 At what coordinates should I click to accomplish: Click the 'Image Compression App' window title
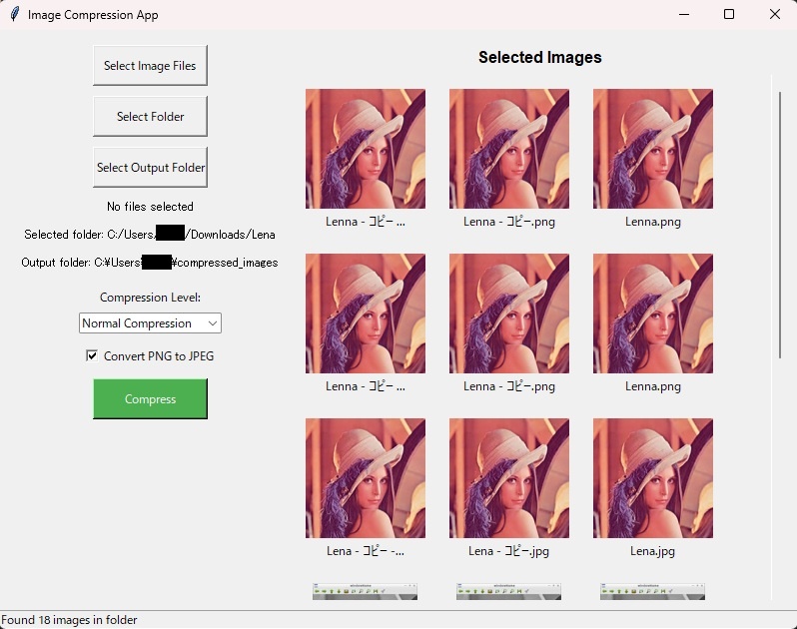tap(93, 15)
